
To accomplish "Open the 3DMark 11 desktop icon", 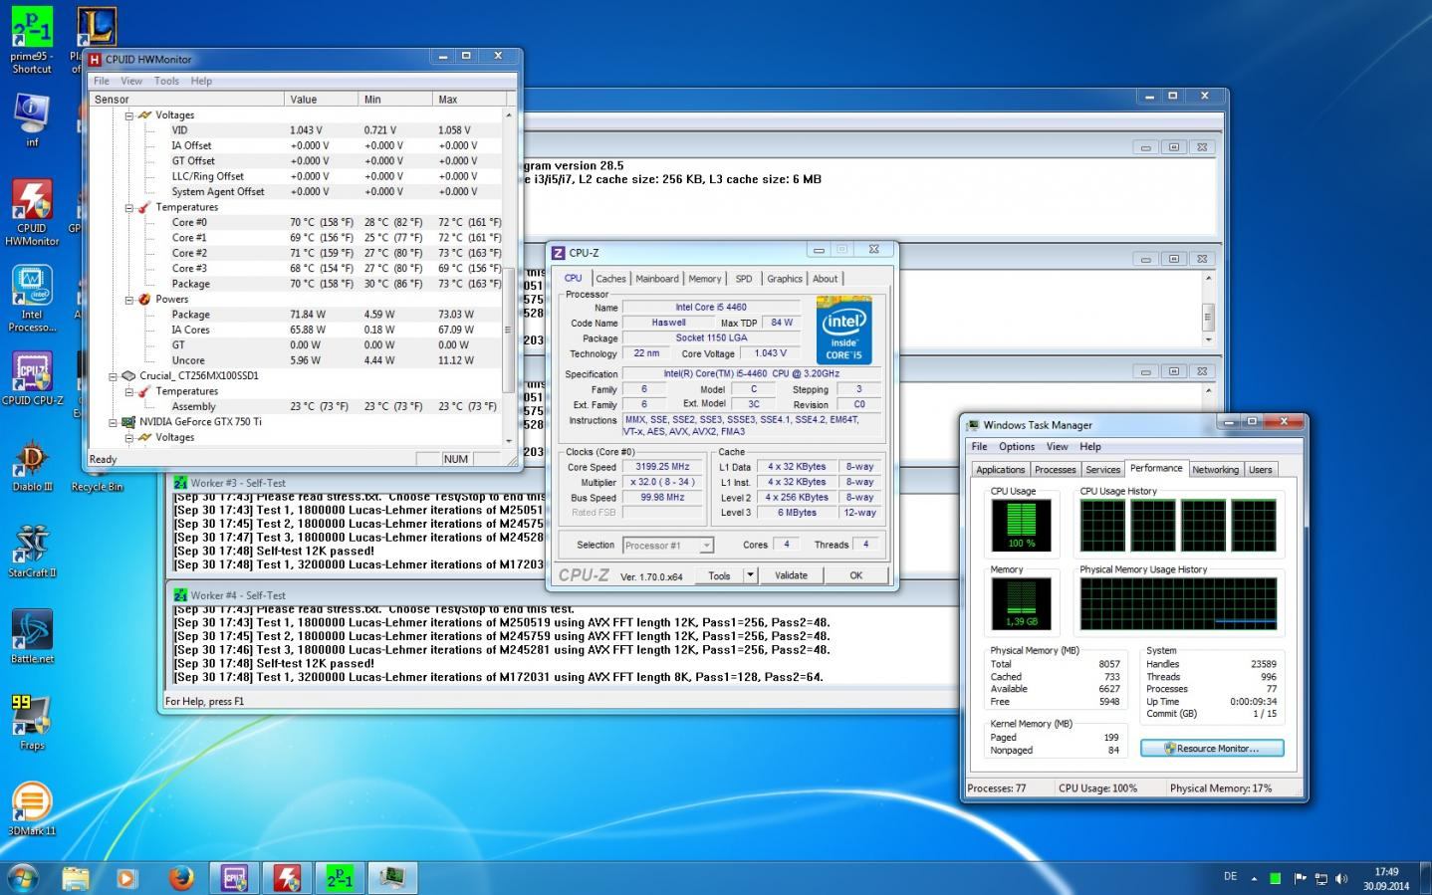I will coord(32,808).
